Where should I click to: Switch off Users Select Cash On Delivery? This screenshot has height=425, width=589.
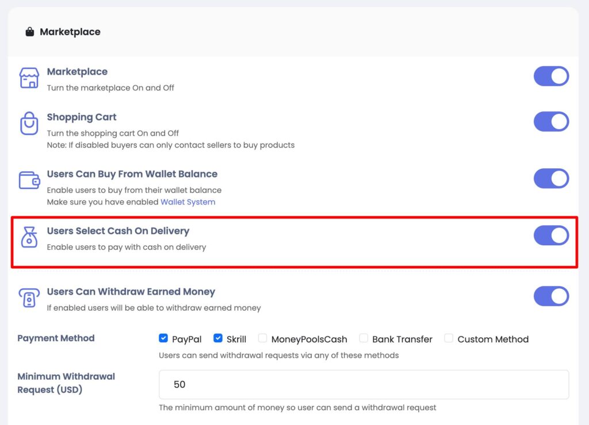click(551, 235)
